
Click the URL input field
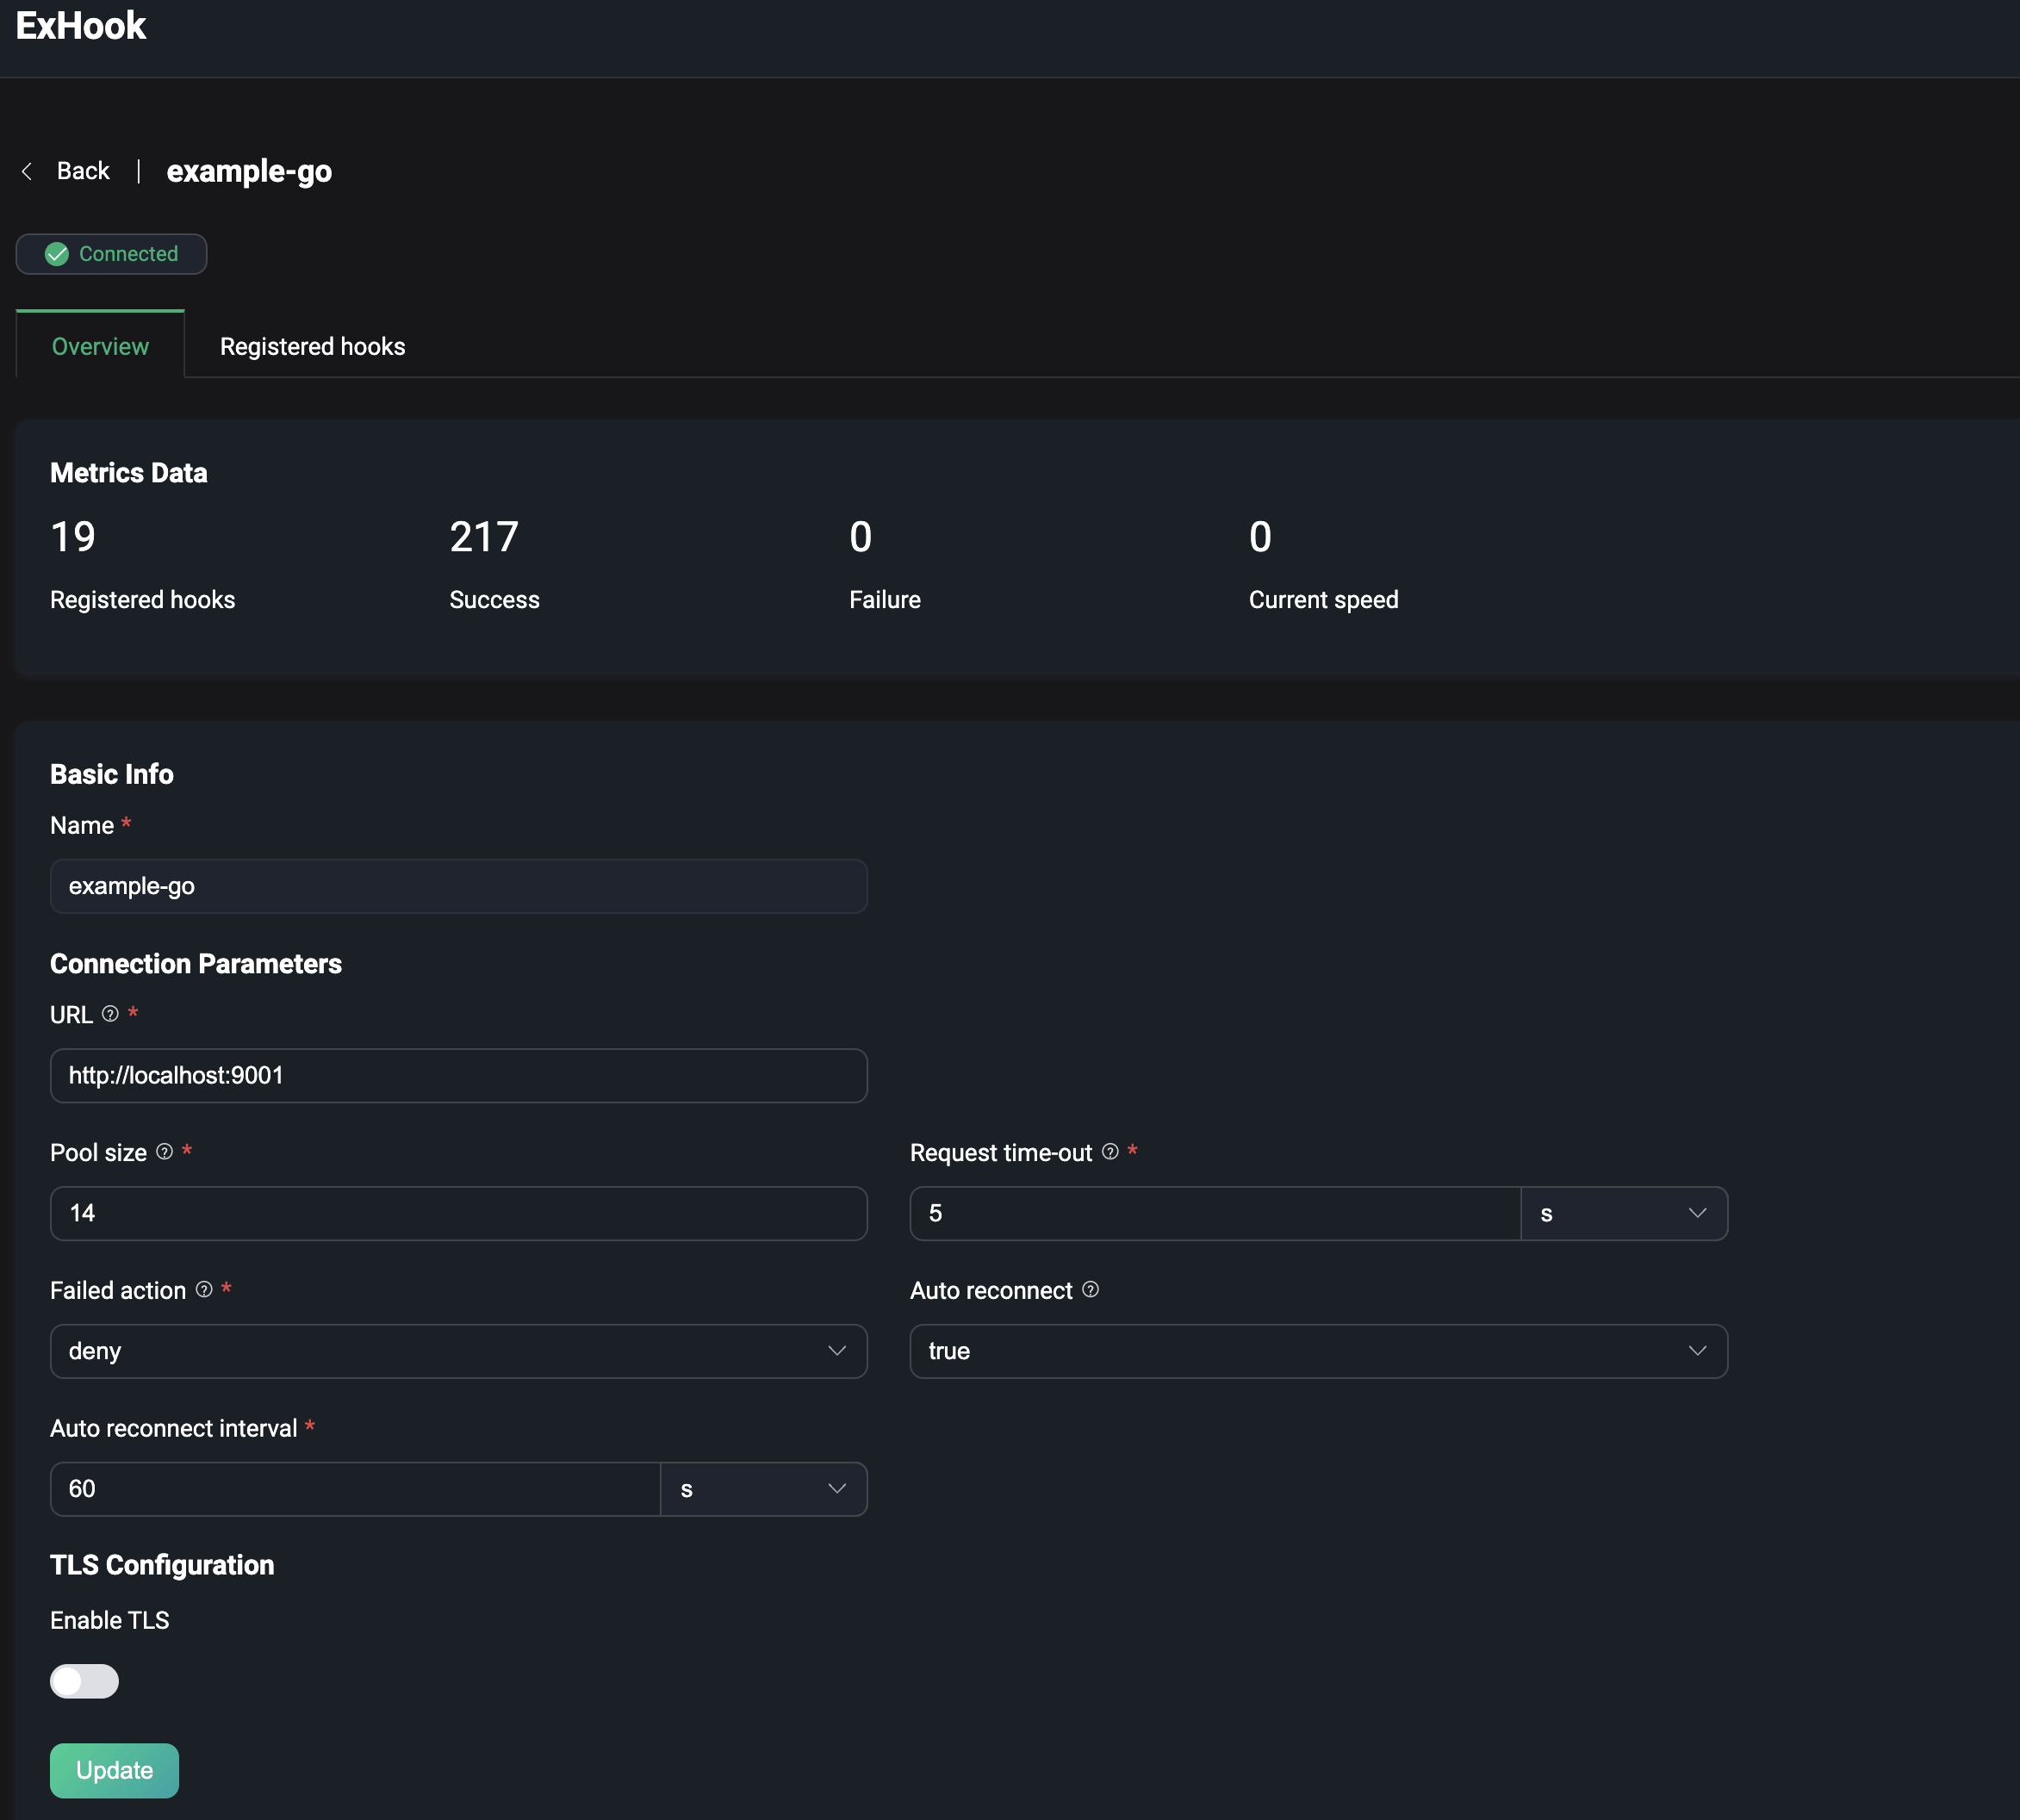click(x=458, y=1076)
